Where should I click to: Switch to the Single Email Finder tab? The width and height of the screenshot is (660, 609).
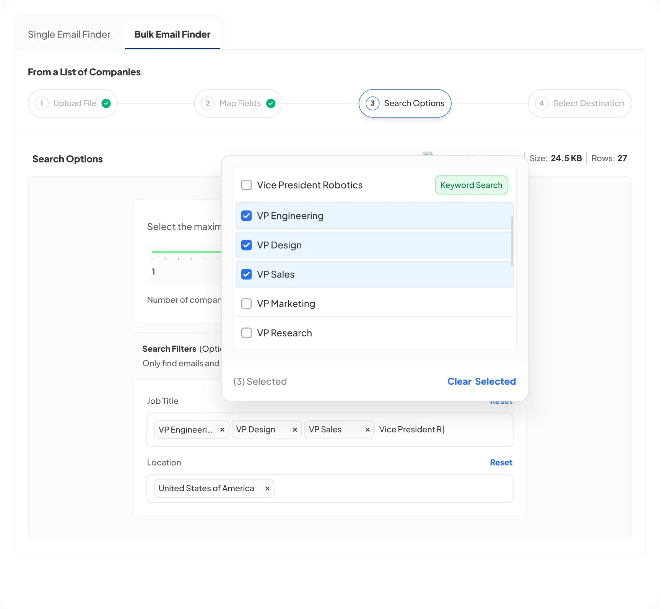click(x=69, y=34)
